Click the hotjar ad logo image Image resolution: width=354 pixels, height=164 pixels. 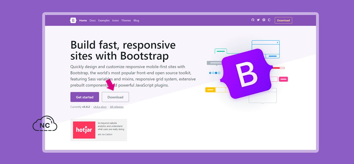84,130
